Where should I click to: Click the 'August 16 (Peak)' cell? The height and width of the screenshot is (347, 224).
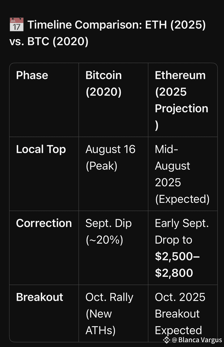tap(110, 157)
